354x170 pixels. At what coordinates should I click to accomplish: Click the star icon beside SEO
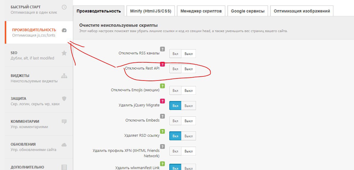click(x=64, y=53)
